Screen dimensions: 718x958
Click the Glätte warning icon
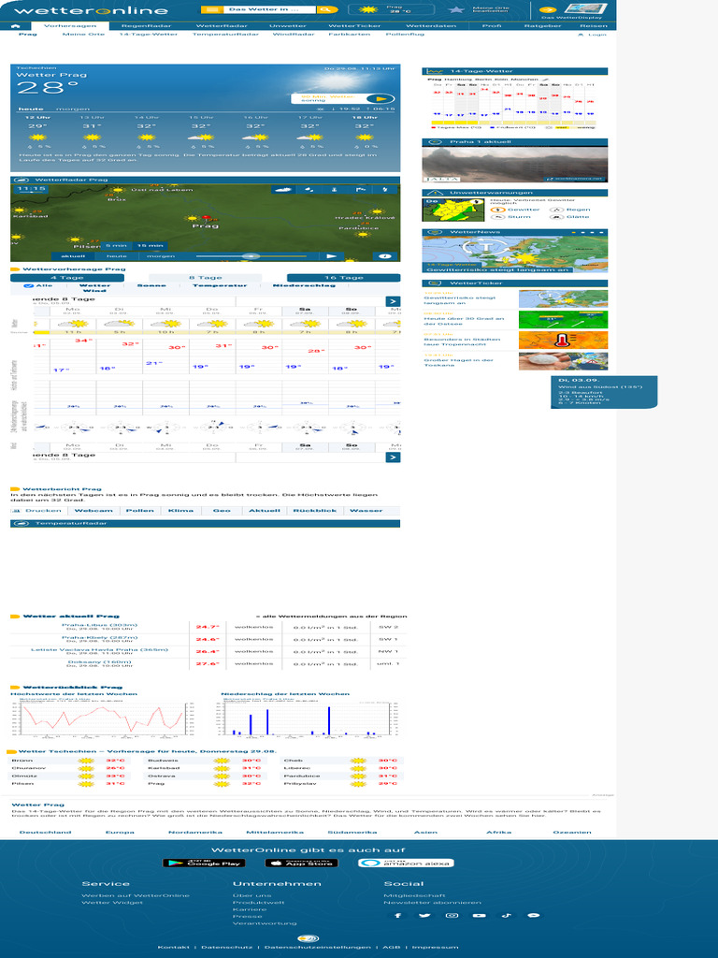point(555,217)
